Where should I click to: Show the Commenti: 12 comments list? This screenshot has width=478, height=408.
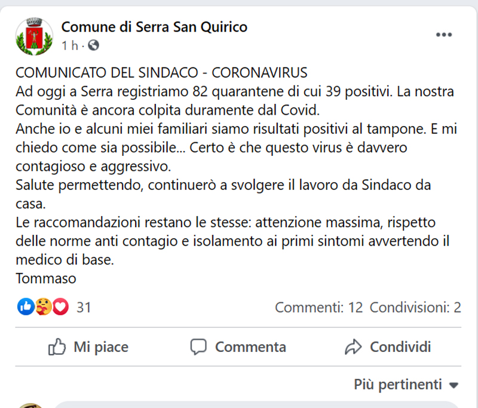318,308
